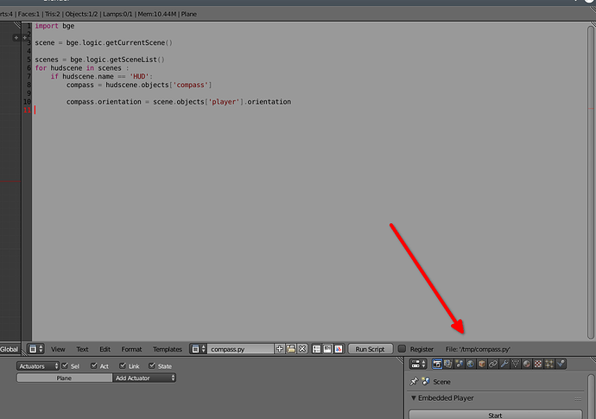Viewport: 596px width, 419px height.
Task: Click the line number 11 gutter
Action: [x=27, y=111]
